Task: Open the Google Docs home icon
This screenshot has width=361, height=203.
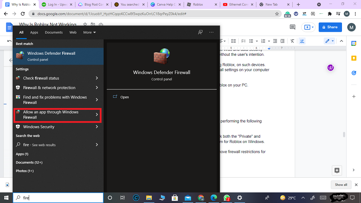Action: pos(10,28)
